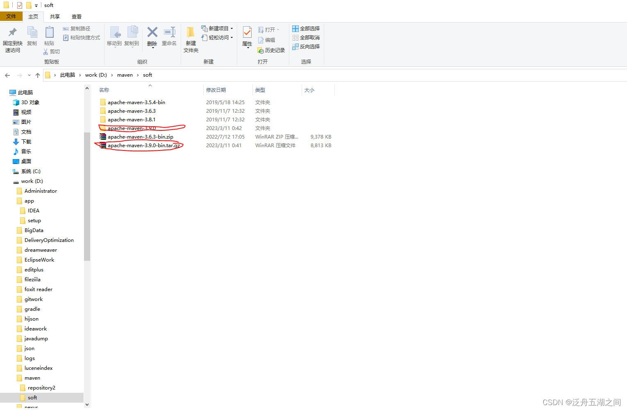Select file apache-maven-3.6.3-bin.zip

tap(141, 137)
